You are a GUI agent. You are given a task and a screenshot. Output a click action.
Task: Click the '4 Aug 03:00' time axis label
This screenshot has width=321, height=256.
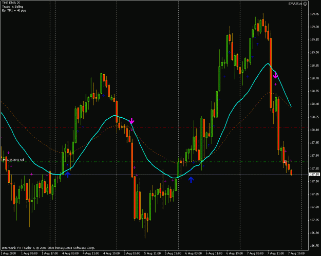coord(70,253)
